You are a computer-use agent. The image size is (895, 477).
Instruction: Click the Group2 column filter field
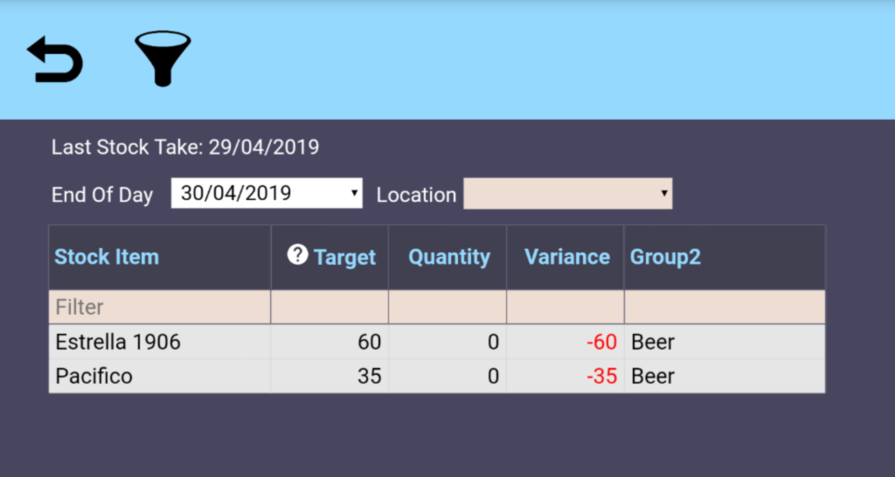pyautogui.click(x=724, y=308)
